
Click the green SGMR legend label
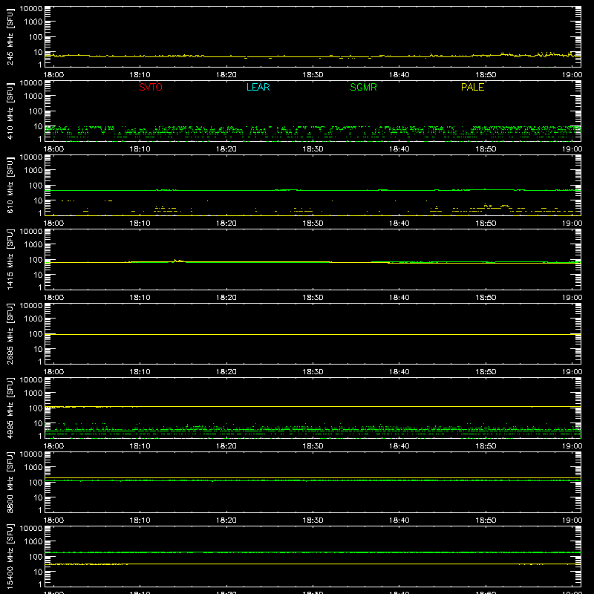click(363, 87)
